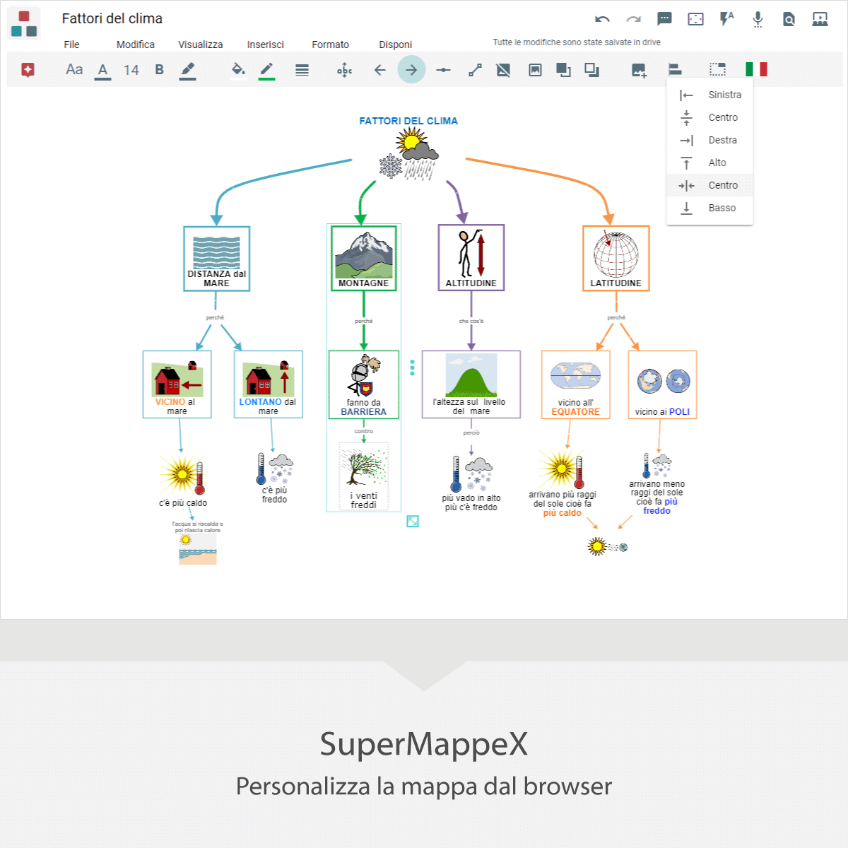Image resolution: width=848 pixels, height=848 pixels.
Task: Choose highlighted vertical Centro option
Action: point(709,185)
